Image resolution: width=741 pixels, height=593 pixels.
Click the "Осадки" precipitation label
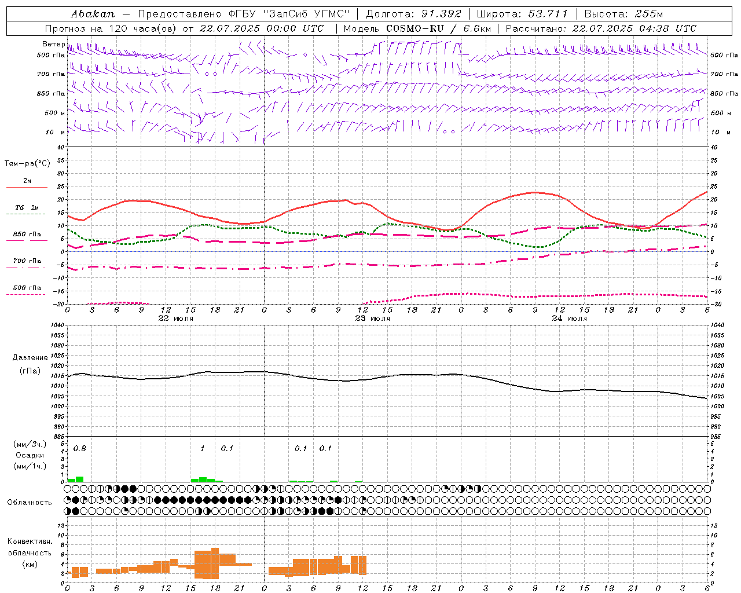pyautogui.click(x=30, y=455)
